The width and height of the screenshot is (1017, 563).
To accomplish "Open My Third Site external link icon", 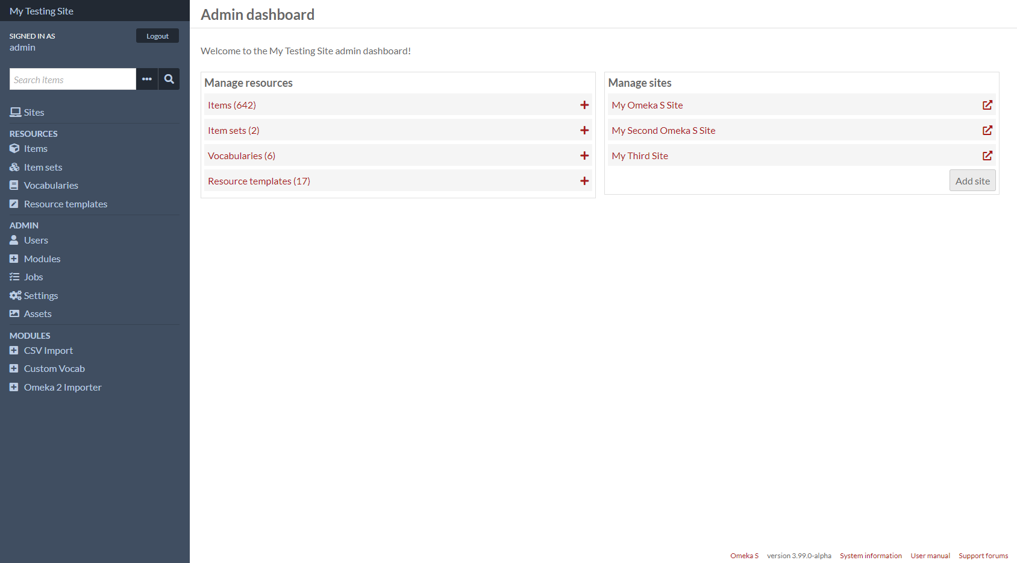I will point(987,156).
